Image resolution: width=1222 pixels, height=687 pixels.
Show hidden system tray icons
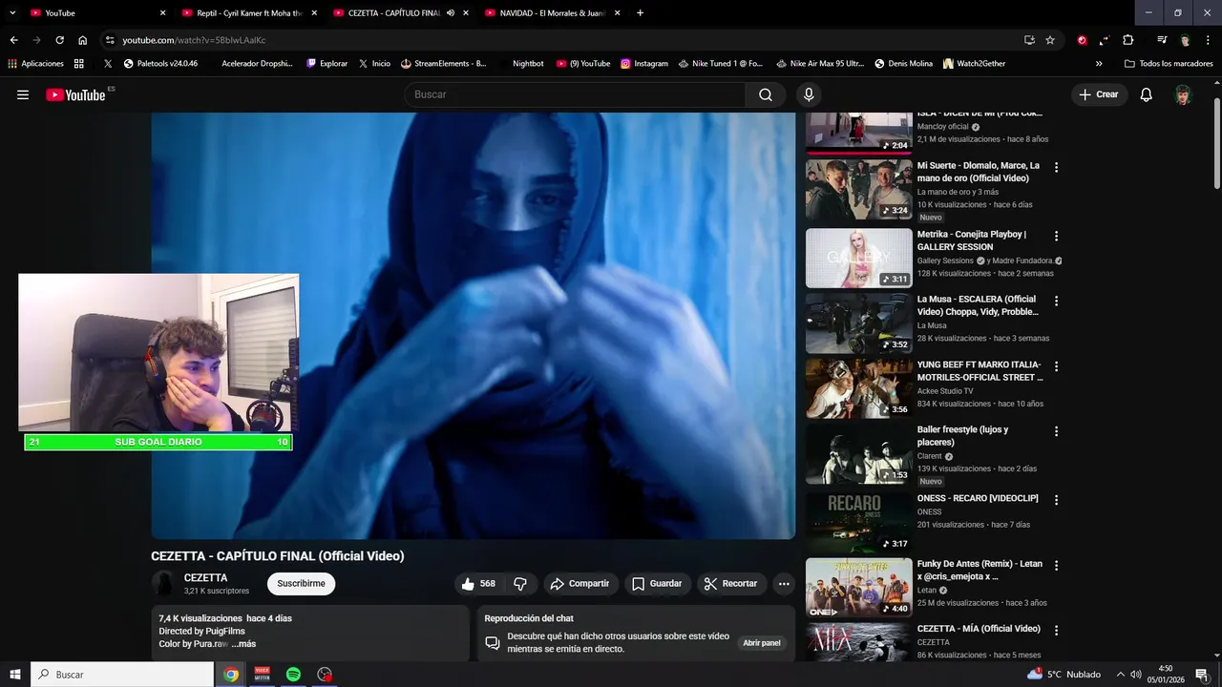1120,675
